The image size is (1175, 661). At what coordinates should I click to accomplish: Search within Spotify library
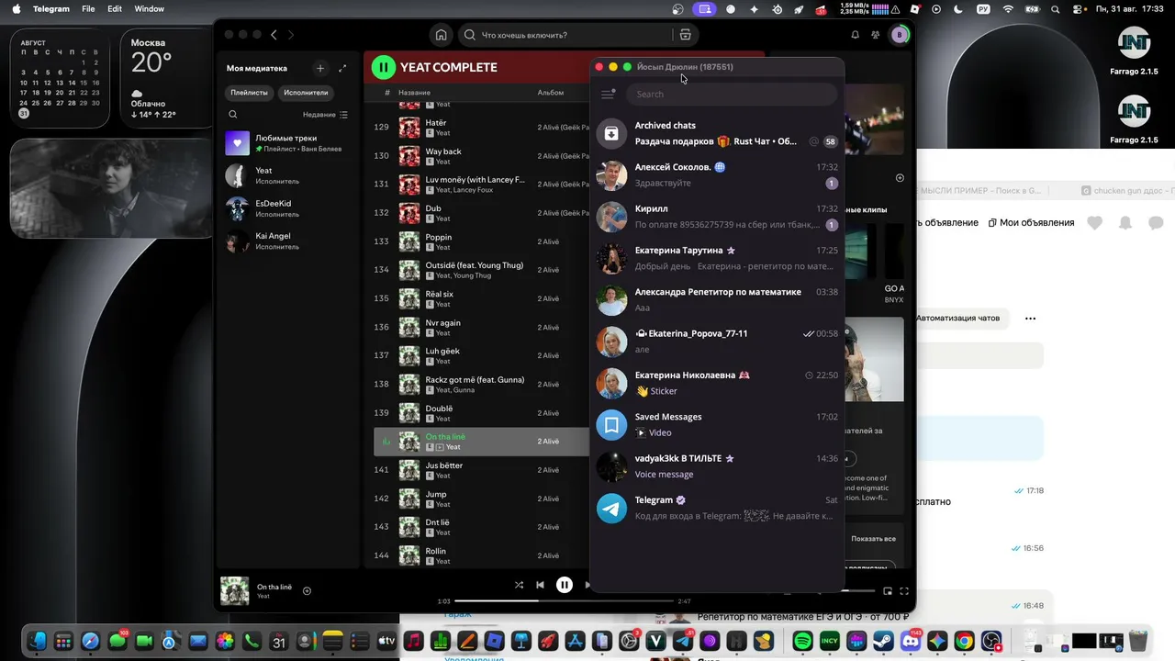click(x=233, y=115)
